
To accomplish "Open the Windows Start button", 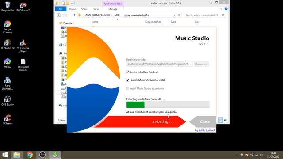I will (5, 155).
